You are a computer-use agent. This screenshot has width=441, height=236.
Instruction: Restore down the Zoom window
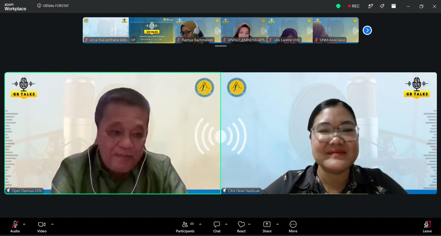click(x=421, y=6)
